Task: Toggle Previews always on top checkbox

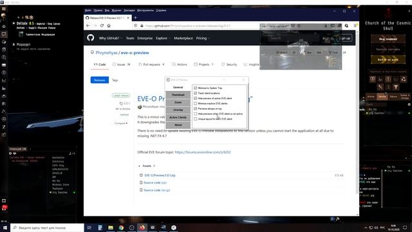Action: click(195, 108)
